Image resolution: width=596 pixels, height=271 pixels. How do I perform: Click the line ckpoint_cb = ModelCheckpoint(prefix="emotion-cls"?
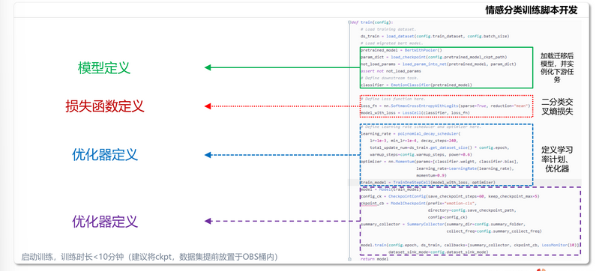418,204
